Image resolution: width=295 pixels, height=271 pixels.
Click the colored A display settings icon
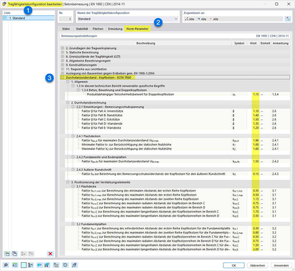[30, 265]
